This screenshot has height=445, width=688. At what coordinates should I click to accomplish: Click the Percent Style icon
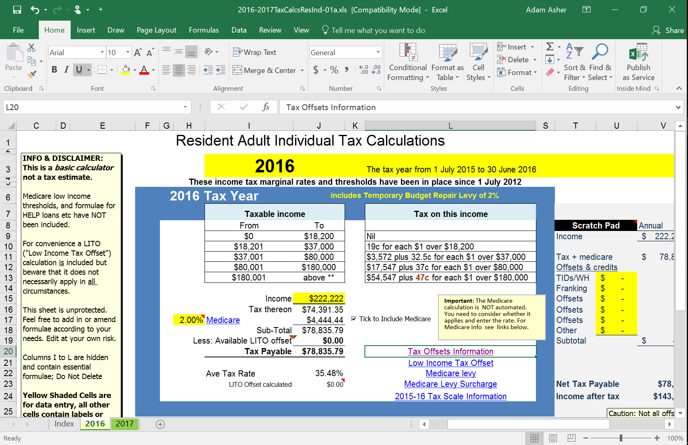[x=334, y=70]
